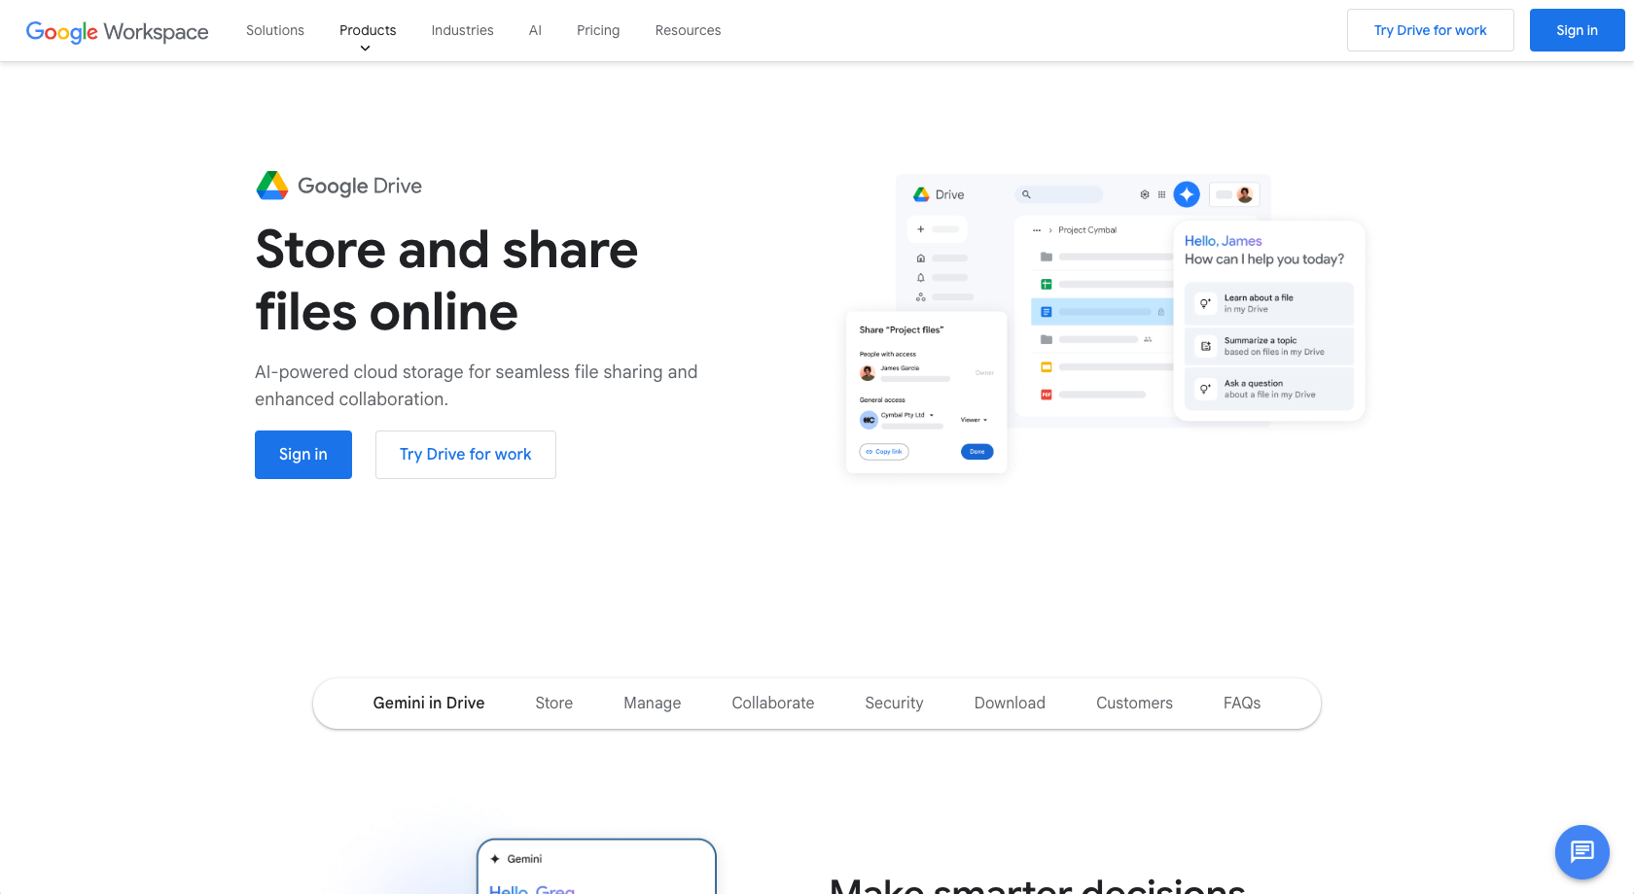Expand the Products menu chevron
This screenshot has height=894, width=1634.
coord(366,49)
